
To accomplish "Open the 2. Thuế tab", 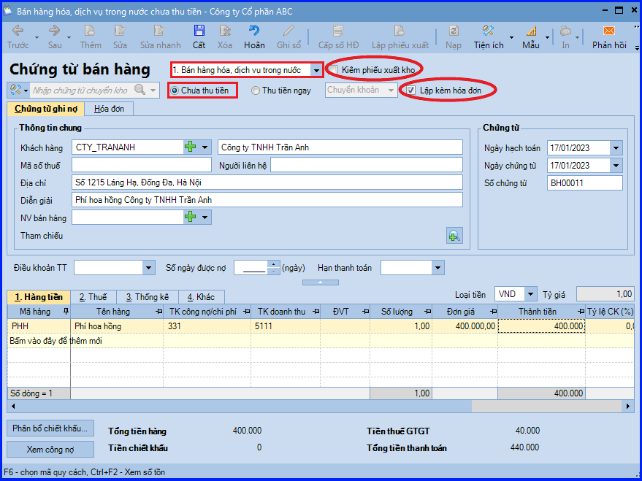I will (x=93, y=297).
